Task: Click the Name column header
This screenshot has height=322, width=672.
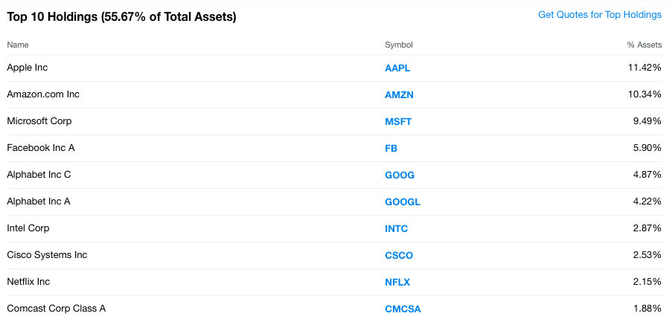Action: click(18, 45)
